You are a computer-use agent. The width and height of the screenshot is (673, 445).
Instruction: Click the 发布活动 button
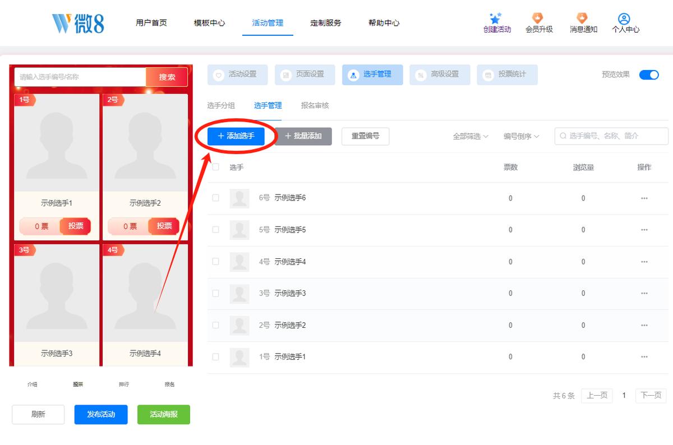pyautogui.click(x=101, y=414)
